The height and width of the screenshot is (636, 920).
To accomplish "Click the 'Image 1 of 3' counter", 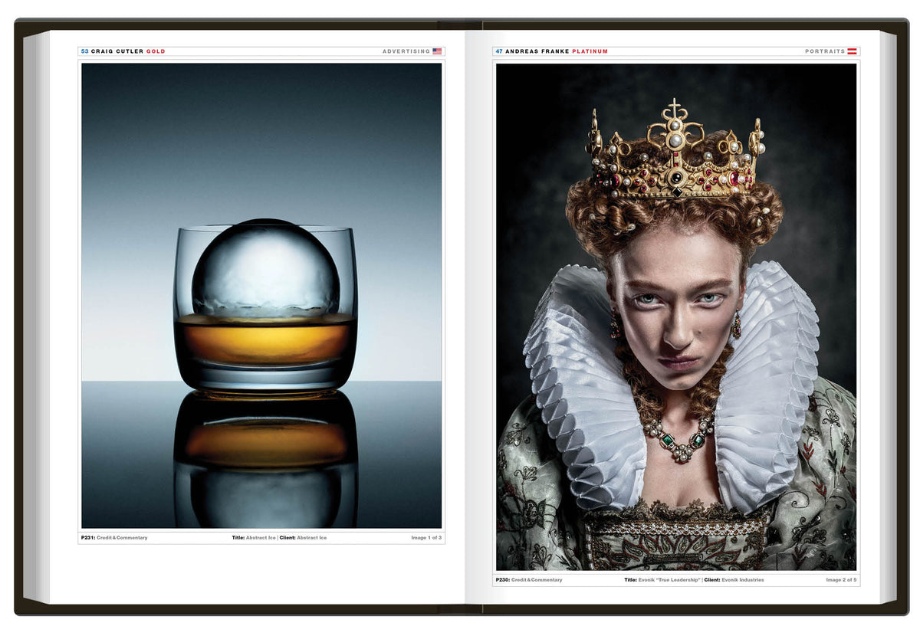I will coord(426,538).
